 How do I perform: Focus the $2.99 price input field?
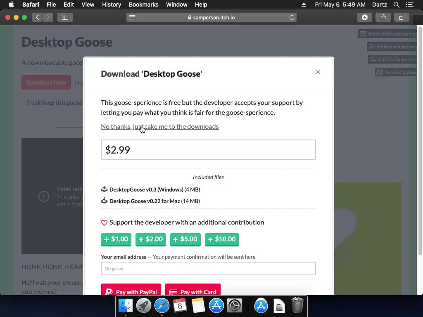(x=208, y=149)
